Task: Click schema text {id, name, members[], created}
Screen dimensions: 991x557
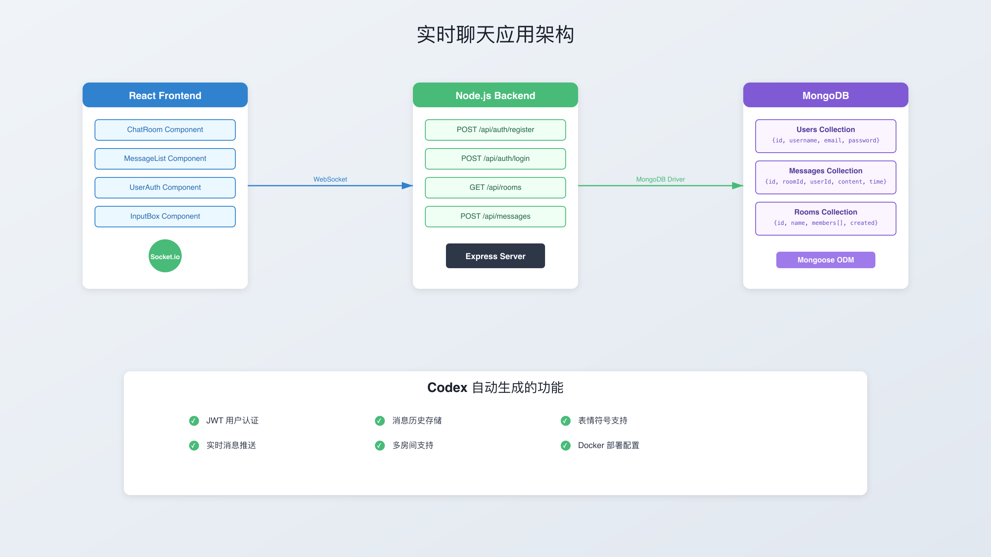Action: pyautogui.click(x=826, y=223)
